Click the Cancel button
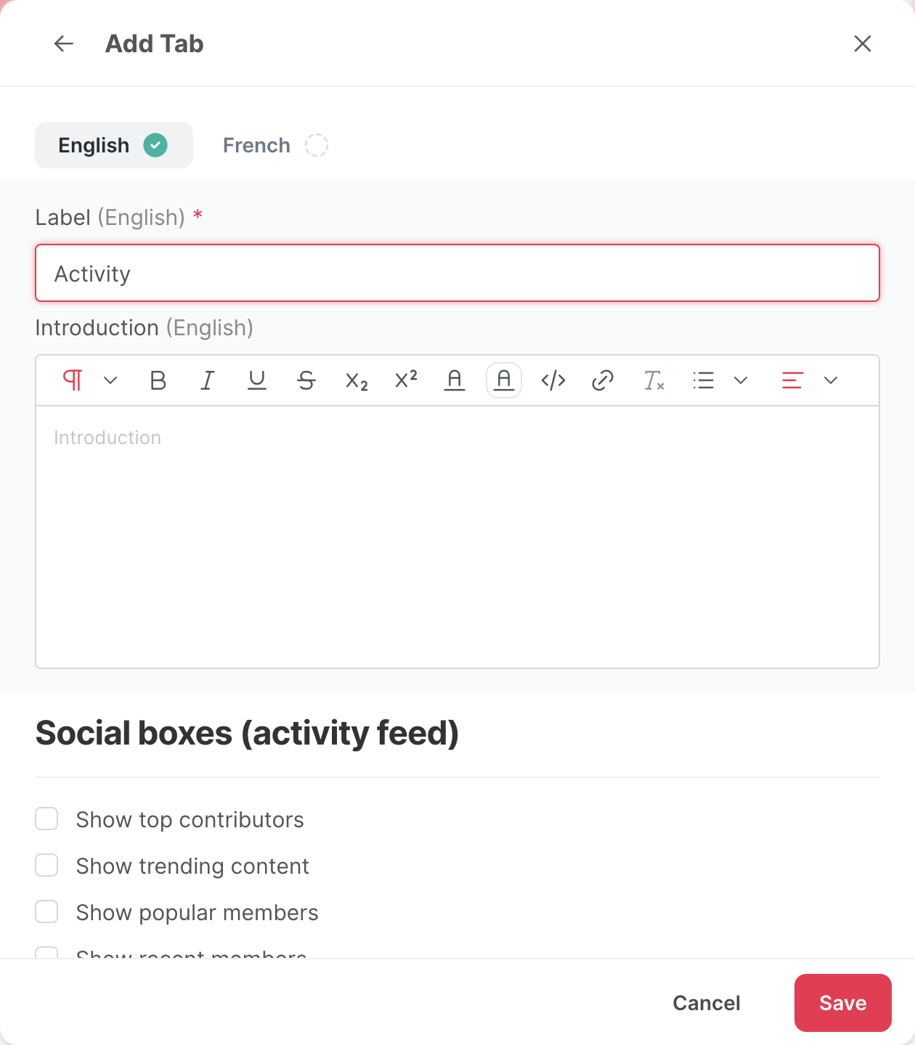The height and width of the screenshot is (1045, 915). (x=707, y=1003)
